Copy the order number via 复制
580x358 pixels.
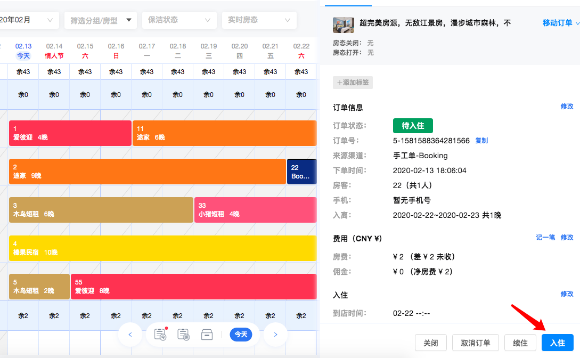481,141
